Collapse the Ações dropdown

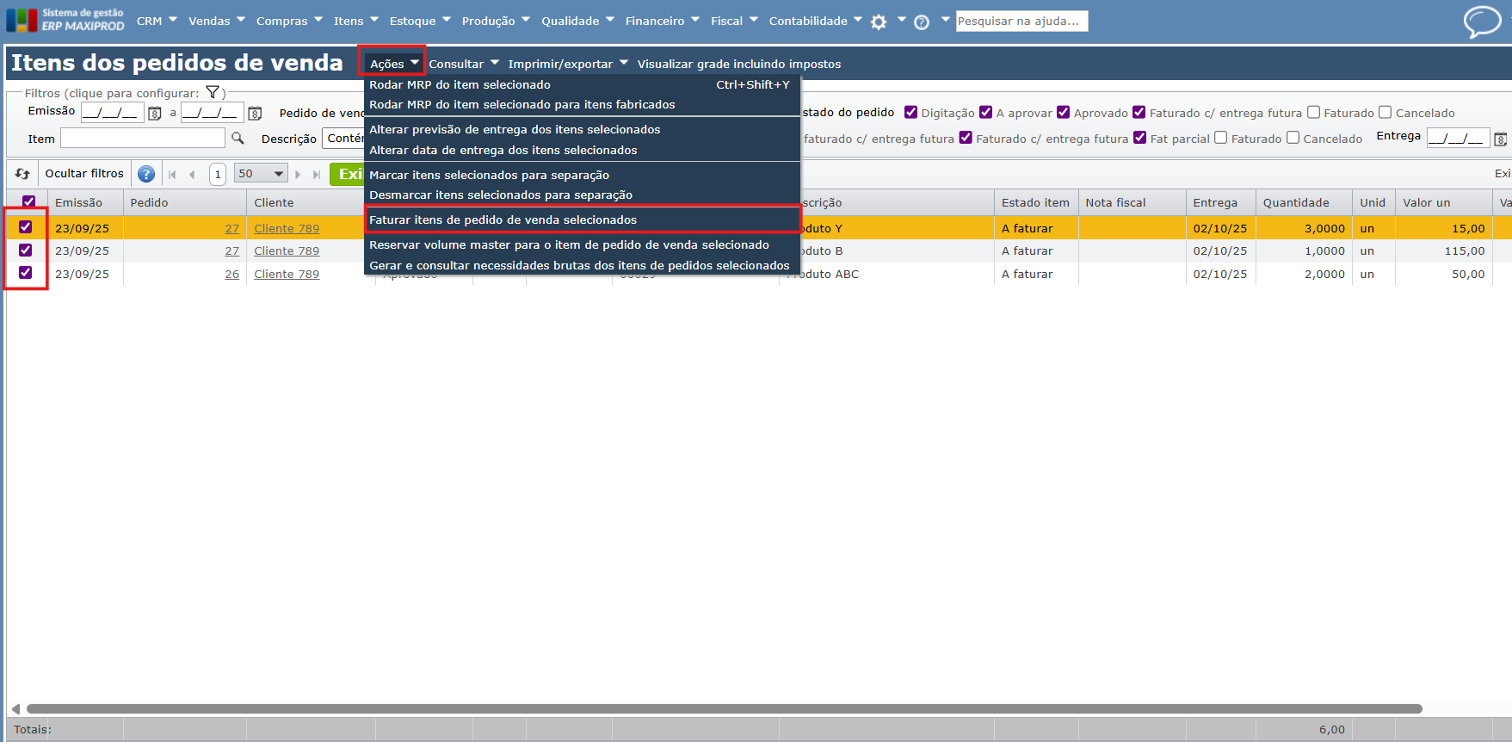pyautogui.click(x=393, y=64)
